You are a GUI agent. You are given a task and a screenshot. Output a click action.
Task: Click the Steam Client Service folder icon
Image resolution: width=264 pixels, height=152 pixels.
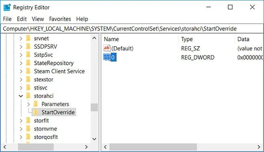28,71
